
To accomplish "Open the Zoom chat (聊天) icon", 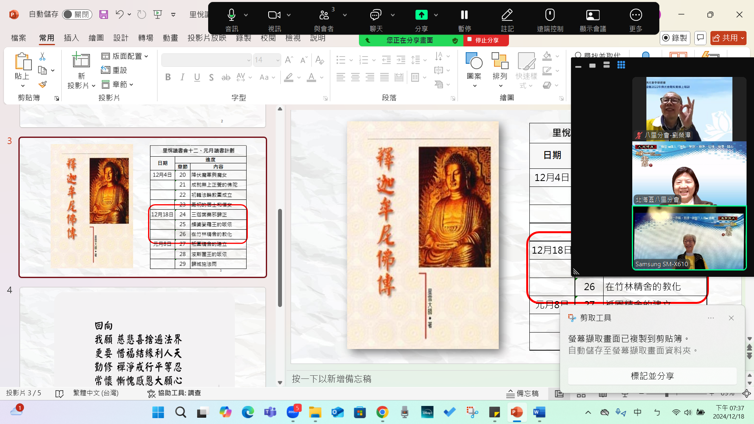I will [x=375, y=15].
